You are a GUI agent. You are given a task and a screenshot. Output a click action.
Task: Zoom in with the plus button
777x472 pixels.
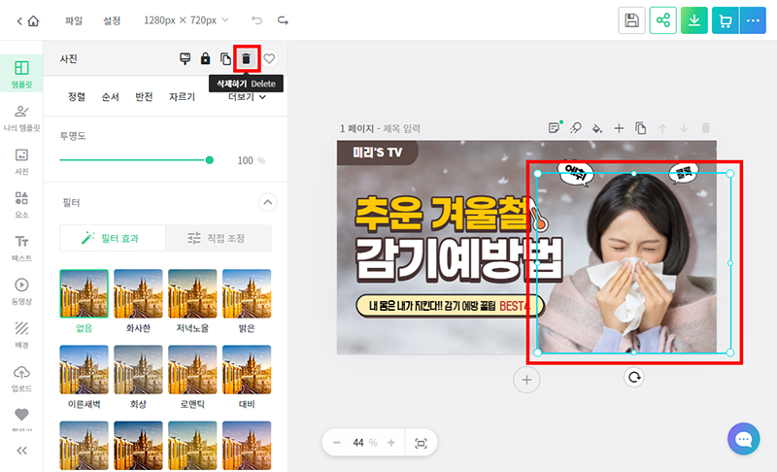[x=391, y=443]
